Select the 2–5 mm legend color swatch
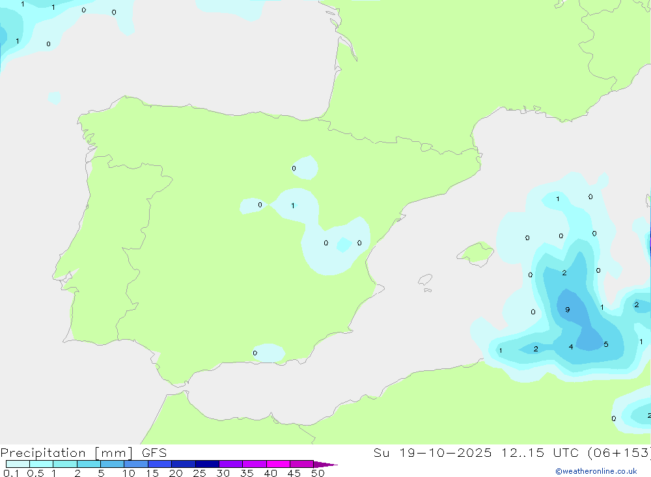This screenshot has width=651, height=477. (x=89, y=464)
